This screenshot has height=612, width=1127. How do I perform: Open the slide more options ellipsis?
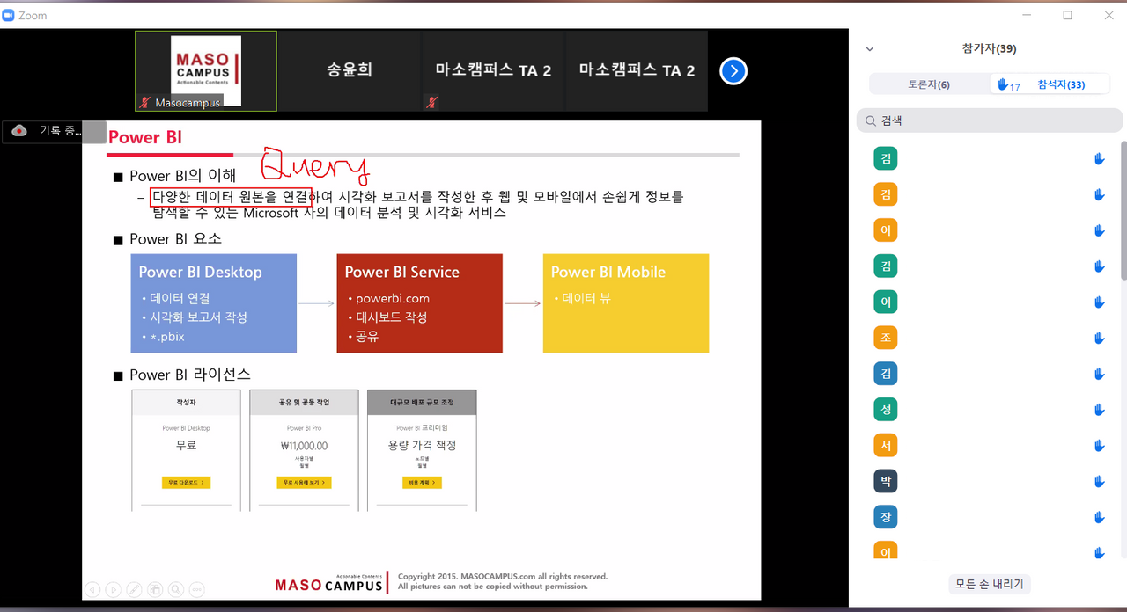tap(197, 589)
